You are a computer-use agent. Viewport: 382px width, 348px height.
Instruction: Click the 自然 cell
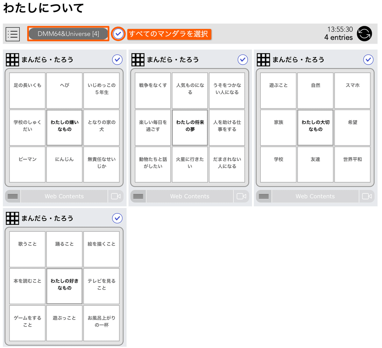(315, 91)
